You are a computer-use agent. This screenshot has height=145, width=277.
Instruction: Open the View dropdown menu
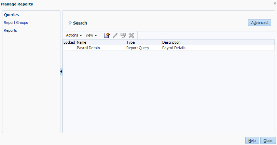click(91, 35)
